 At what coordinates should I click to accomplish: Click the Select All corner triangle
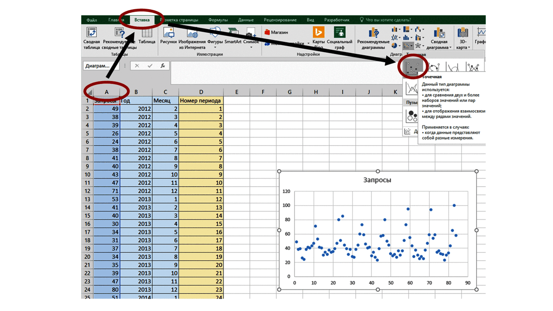(90, 93)
